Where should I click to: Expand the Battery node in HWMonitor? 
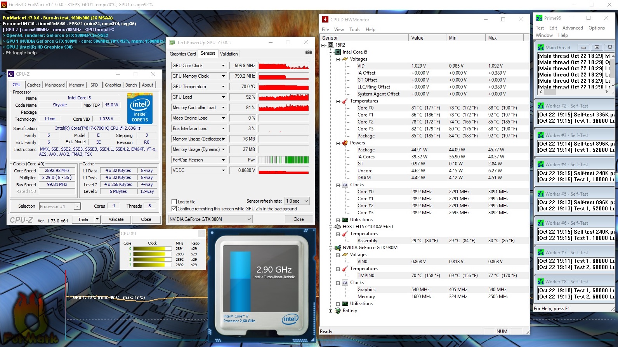tap(330, 311)
